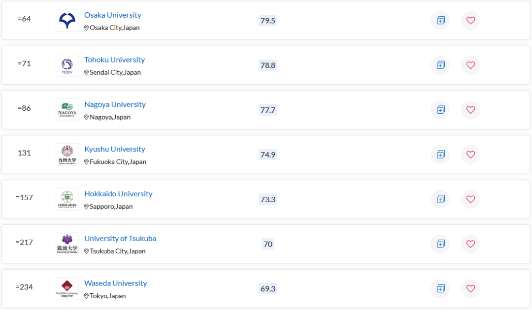The height and width of the screenshot is (310, 532).
Task: Add Kyushu University to compare list
Action: coord(440,155)
